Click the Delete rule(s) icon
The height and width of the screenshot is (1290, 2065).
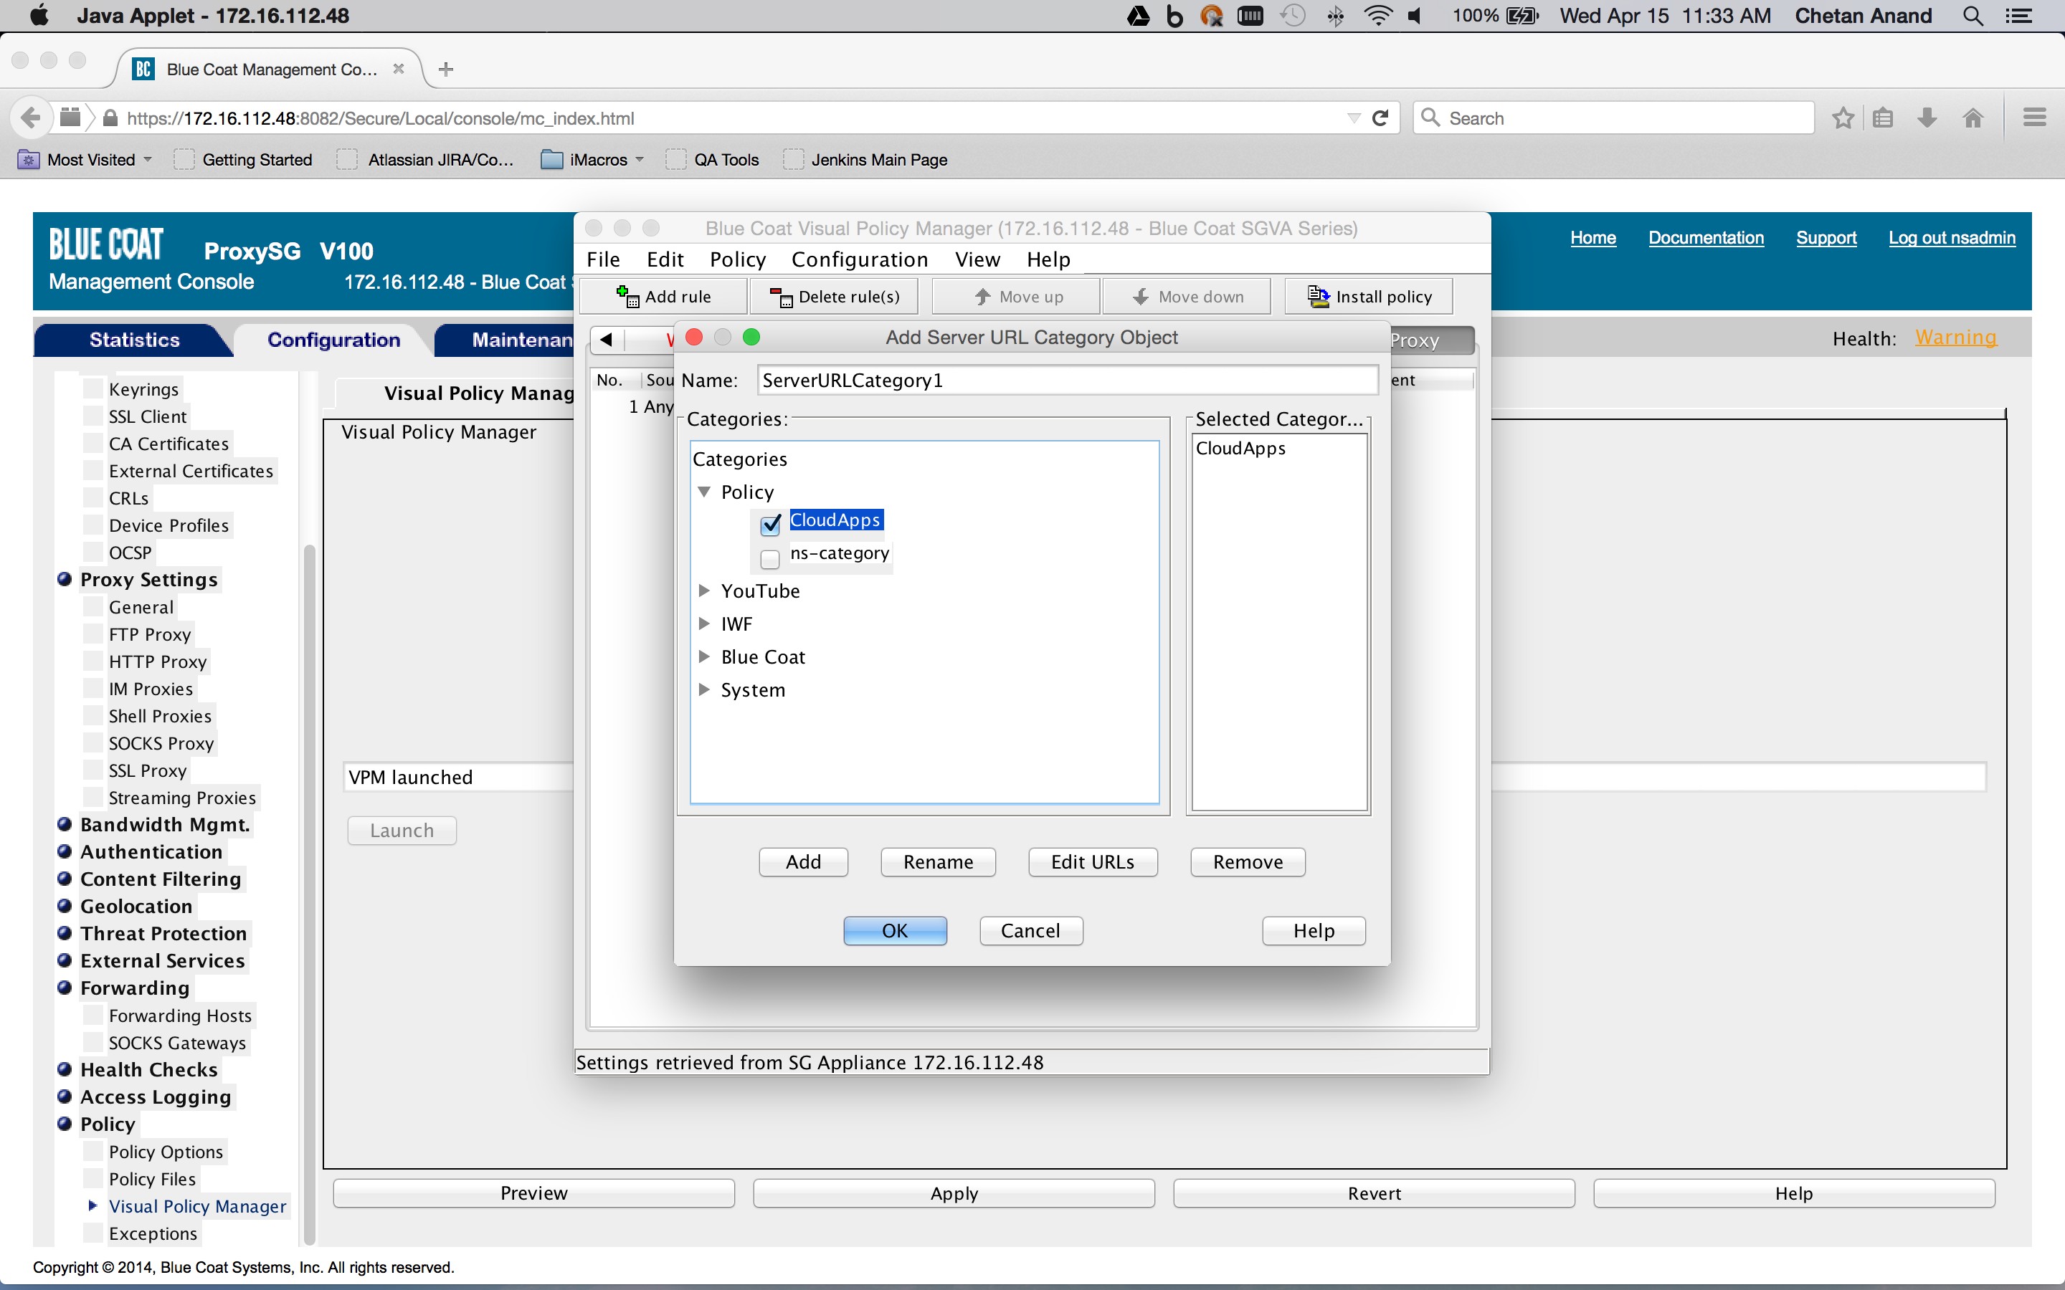coord(780,296)
